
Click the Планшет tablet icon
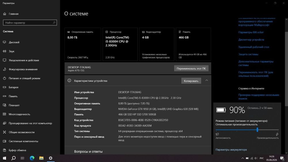point(5,105)
